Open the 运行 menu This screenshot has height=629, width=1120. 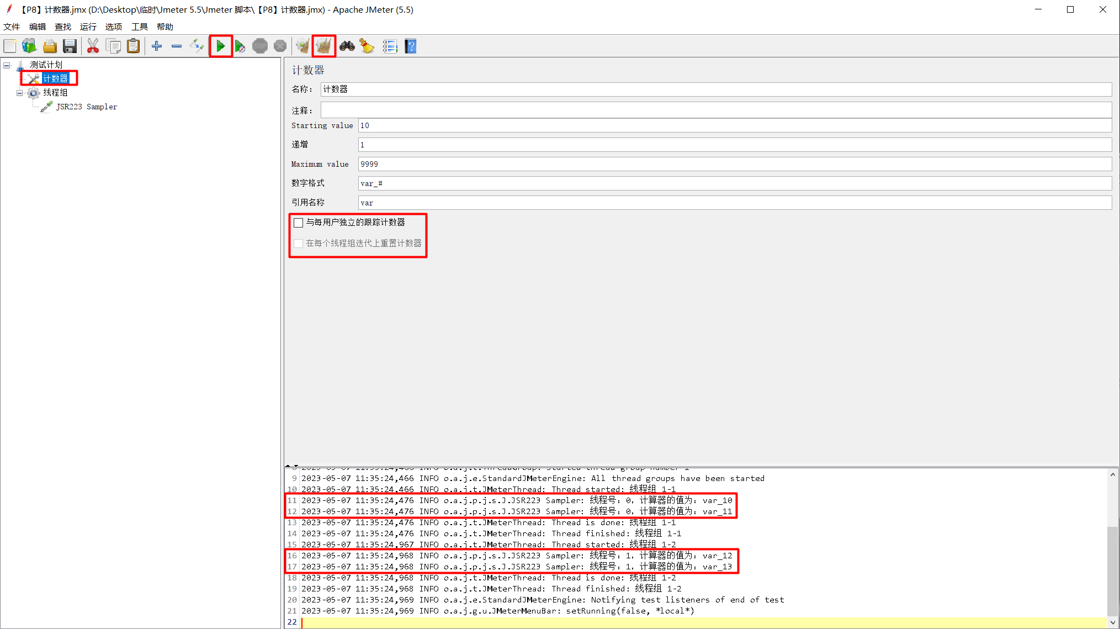point(88,27)
